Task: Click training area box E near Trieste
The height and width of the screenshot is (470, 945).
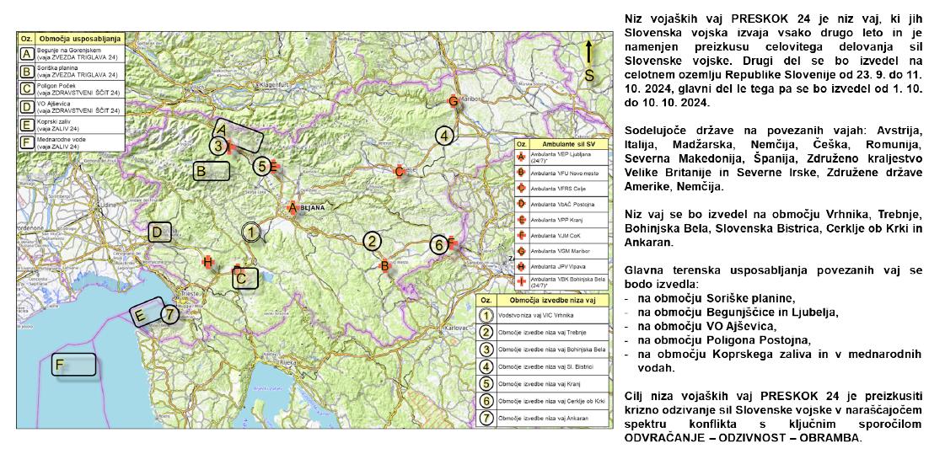Action: coord(147,312)
